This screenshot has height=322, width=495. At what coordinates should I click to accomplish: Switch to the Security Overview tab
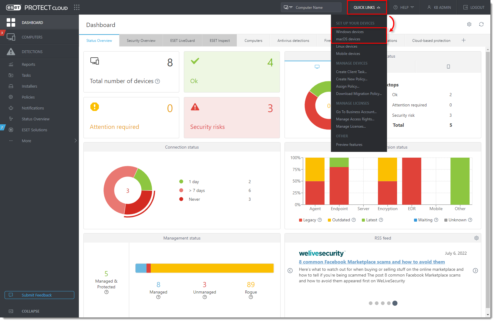point(141,41)
